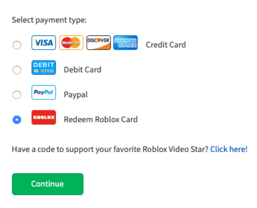Open the 'Click here!' Video Star link
The height and width of the screenshot is (208, 257).
pos(229,149)
